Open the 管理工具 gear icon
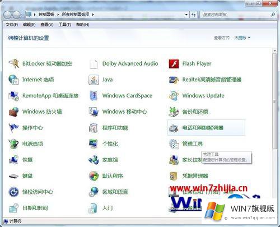Viewport: 280px width, 227px height. coord(174,144)
